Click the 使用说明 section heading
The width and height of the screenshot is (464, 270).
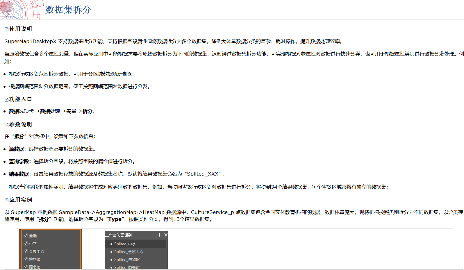[21, 29]
